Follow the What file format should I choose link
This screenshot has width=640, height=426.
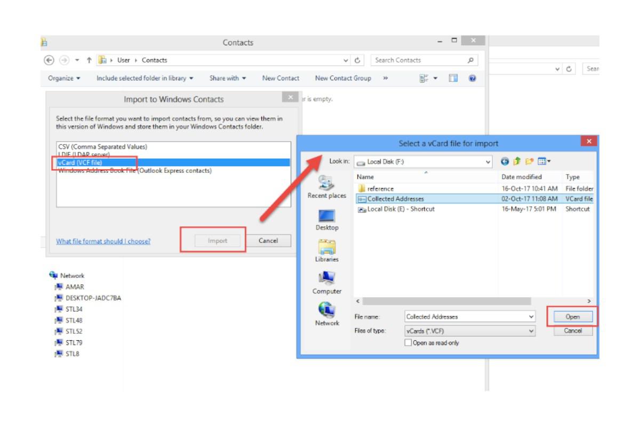[103, 241]
